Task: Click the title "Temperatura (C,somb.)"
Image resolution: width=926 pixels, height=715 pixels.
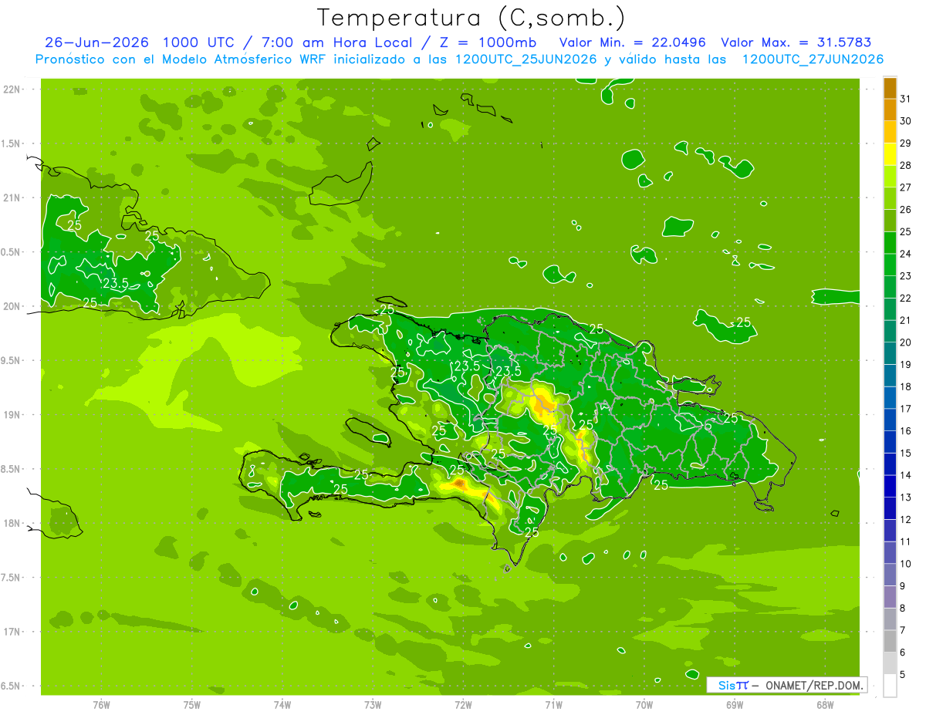Action: point(471,18)
